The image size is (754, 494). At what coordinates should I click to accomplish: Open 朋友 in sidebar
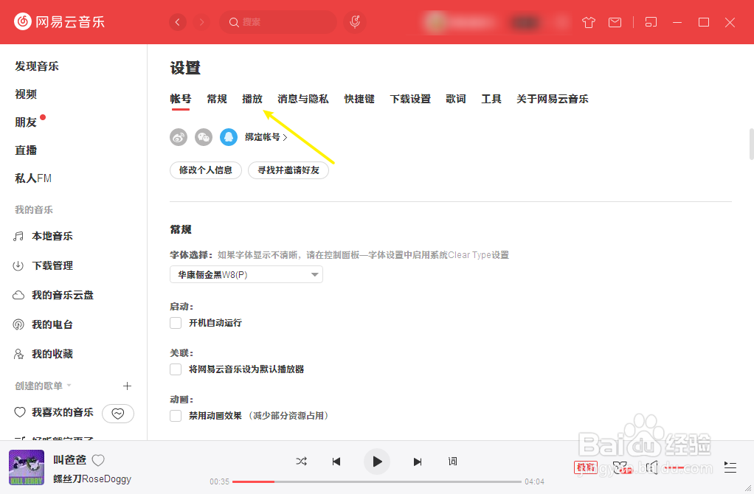(26, 122)
